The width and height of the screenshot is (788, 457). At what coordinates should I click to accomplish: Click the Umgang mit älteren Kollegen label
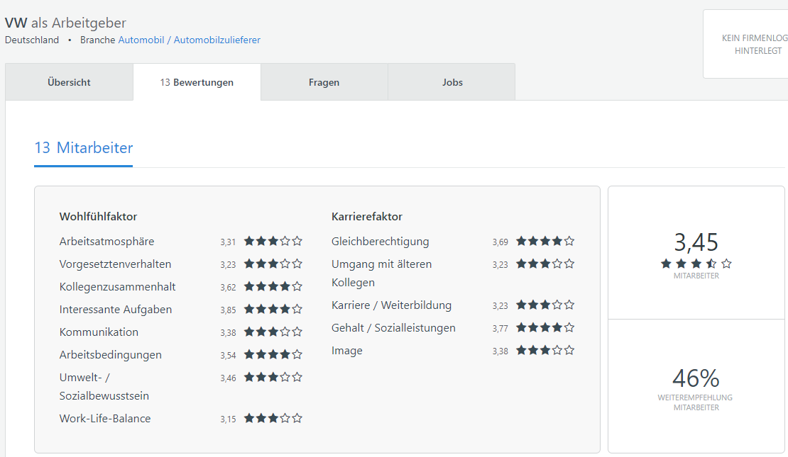[x=381, y=273]
